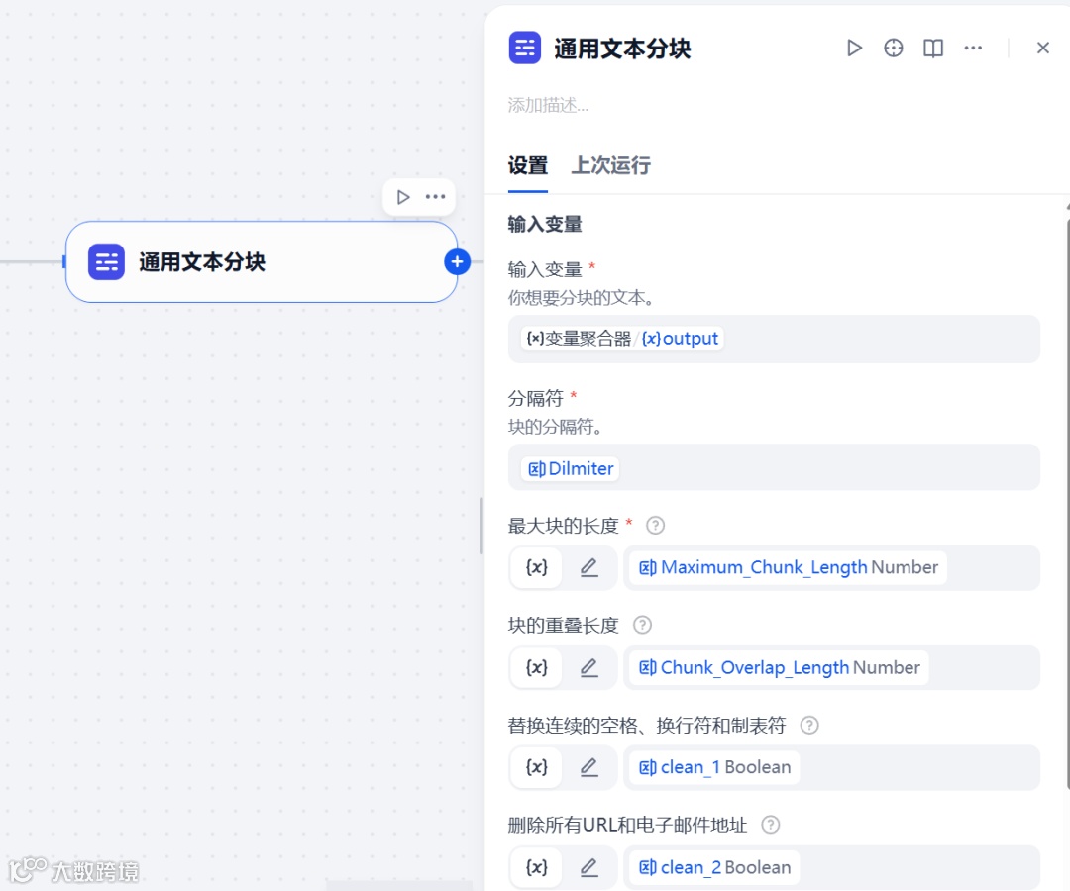Viewport: 1070px width, 891px height.
Task: Switch 最大块的长度 to manual edit mode
Action: pos(588,567)
